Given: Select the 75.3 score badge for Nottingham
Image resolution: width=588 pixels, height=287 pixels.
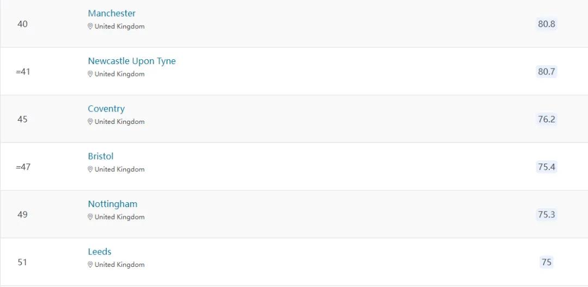Looking at the screenshot, I should coord(547,214).
